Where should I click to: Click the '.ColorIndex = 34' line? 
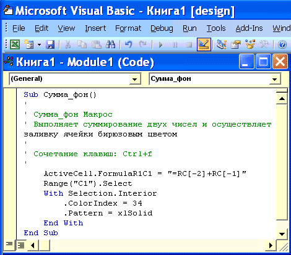click(x=103, y=203)
